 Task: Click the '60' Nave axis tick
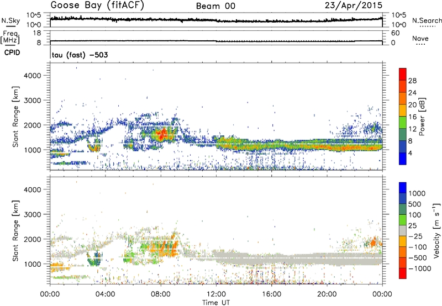395,33
